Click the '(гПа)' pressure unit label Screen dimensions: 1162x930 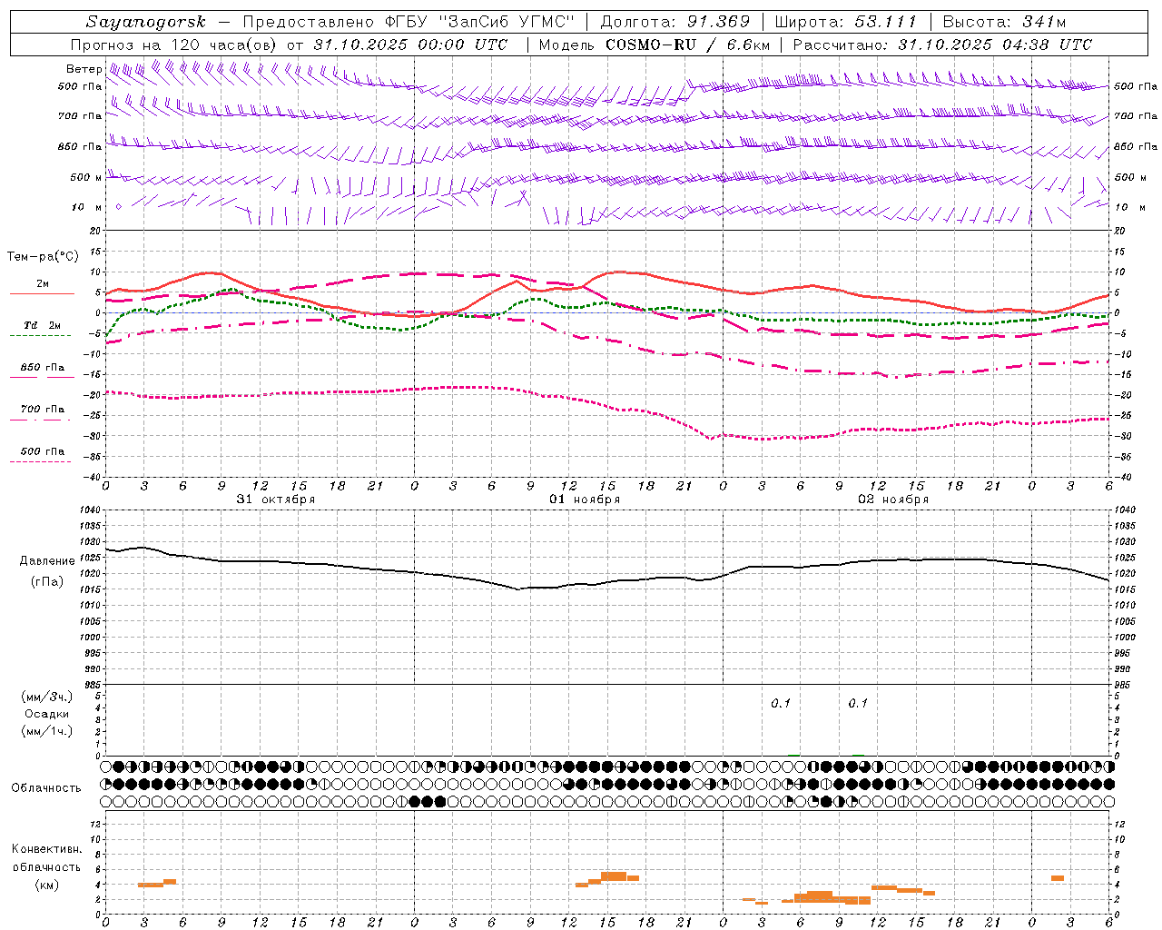point(47,582)
